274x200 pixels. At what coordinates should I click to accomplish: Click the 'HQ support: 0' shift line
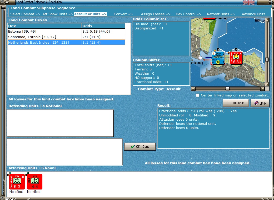click(147, 78)
